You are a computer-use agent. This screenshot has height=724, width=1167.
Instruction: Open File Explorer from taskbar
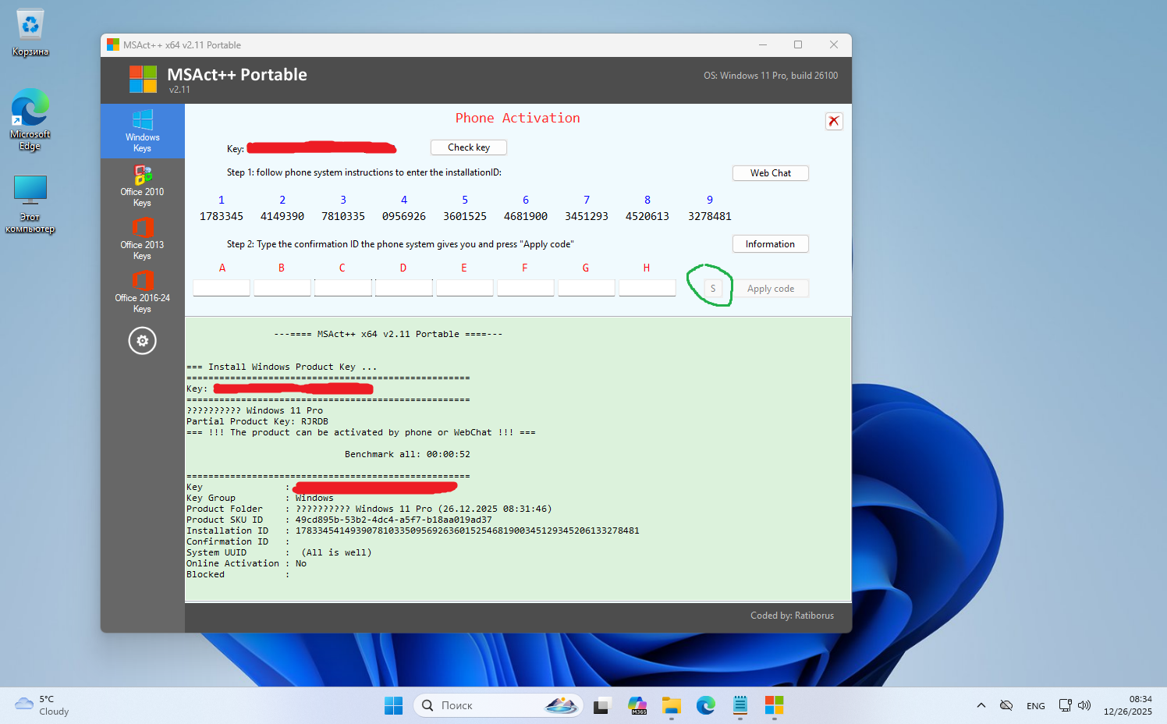[x=672, y=705]
